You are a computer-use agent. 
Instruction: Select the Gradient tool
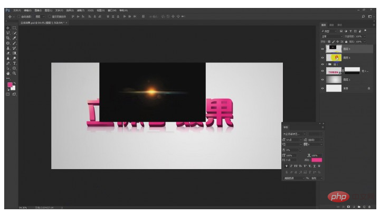14,53
